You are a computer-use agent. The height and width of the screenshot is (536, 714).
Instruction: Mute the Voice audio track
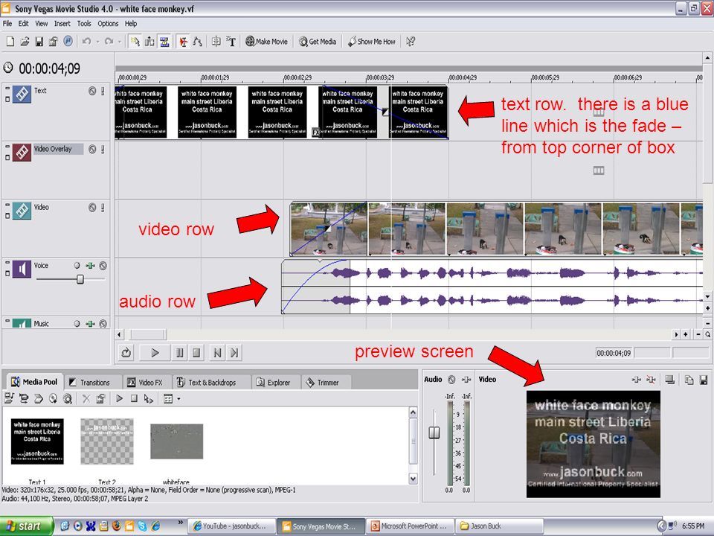(103, 265)
